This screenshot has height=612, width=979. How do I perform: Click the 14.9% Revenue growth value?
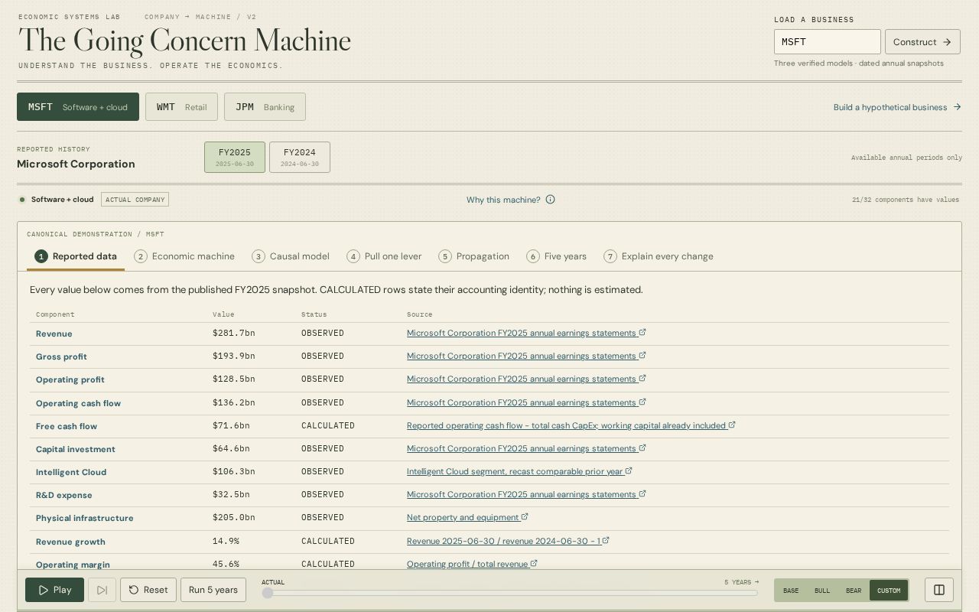pyautogui.click(x=226, y=542)
